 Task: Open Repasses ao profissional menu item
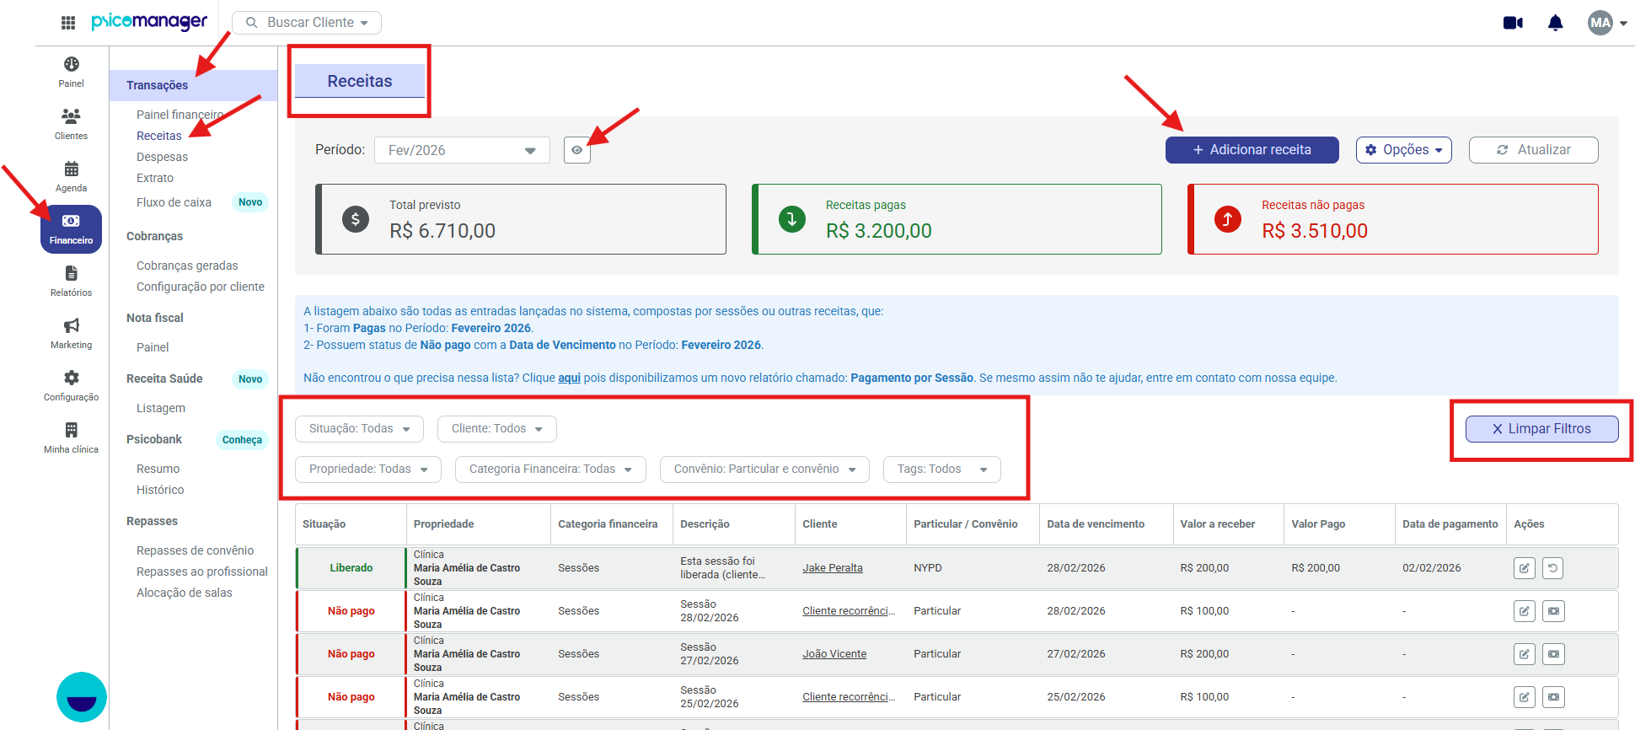click(202, 572)
